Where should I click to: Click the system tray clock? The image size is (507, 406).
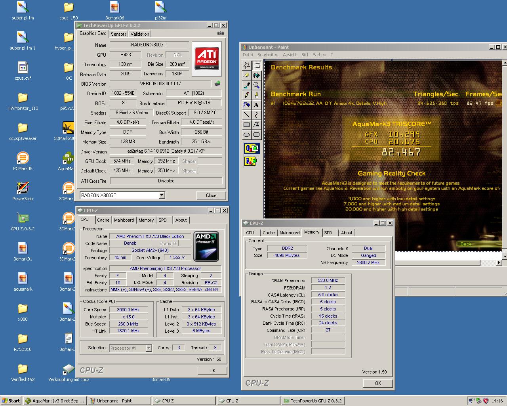tap(497, 401)
